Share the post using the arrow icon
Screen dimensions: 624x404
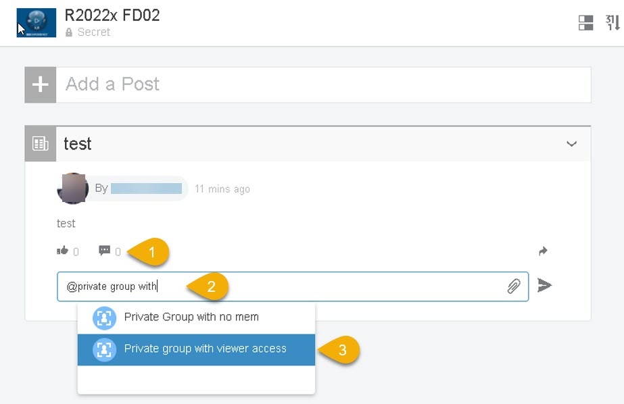click(542, 251)
